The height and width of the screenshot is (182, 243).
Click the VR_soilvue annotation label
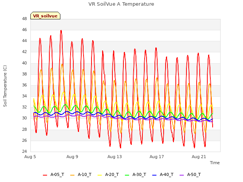pyautogui.click(x=45, y=16)
